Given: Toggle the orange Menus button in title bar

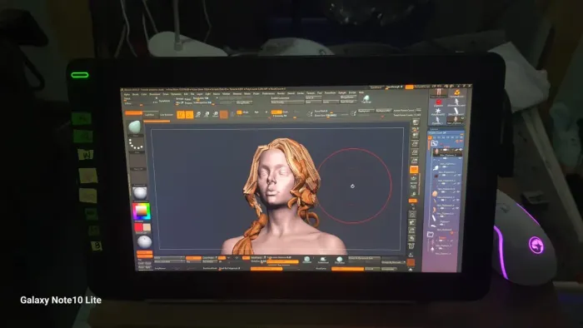Looking at the screenshot, I should (409, 87).
